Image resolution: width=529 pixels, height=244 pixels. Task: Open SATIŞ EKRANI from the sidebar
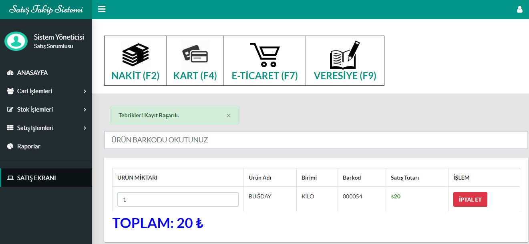[x=36, y=178]
